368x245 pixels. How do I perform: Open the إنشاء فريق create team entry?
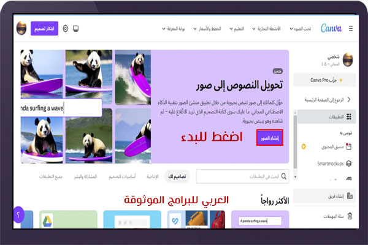click(324, 196)
